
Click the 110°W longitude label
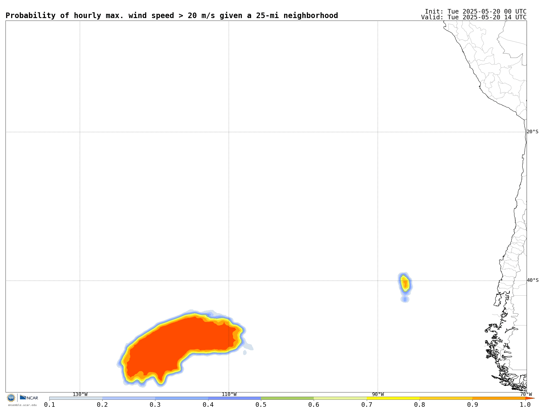point(229,394)
